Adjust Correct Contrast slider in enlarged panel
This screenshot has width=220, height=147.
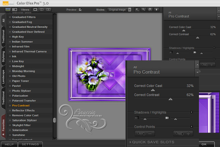170,99
